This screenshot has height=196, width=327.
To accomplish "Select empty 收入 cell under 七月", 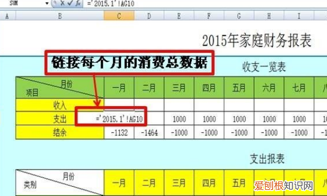I will 299,105.
